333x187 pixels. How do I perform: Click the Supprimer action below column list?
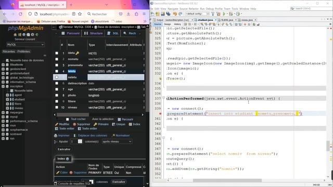82,124
